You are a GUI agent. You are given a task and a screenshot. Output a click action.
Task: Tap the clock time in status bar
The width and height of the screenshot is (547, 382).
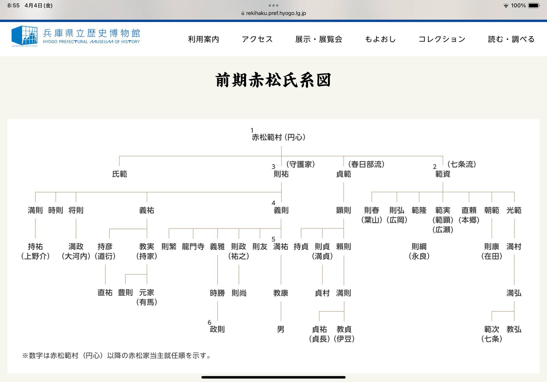click(13, 6)
